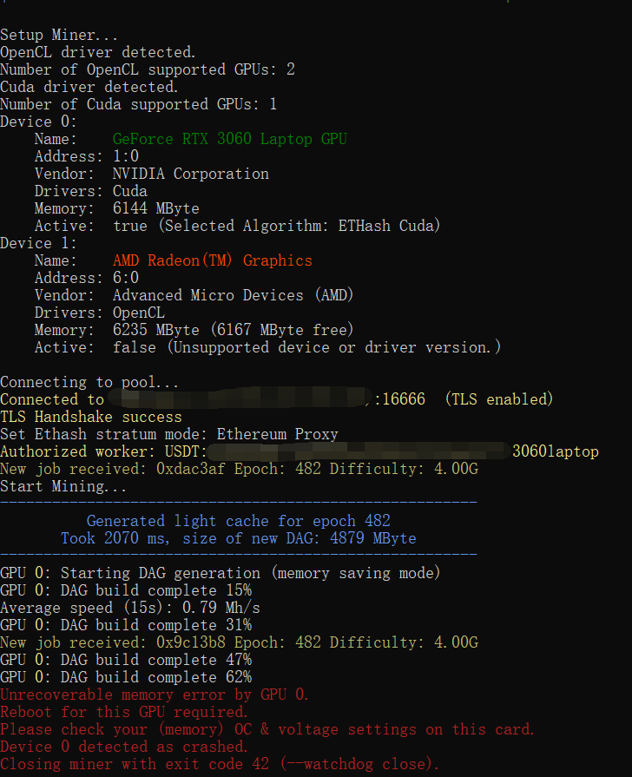Viewport: 632px width, 777px height.
Task: Click 'Address: 6:0' line
Action: pyautogui.click(x=87, y=278)
